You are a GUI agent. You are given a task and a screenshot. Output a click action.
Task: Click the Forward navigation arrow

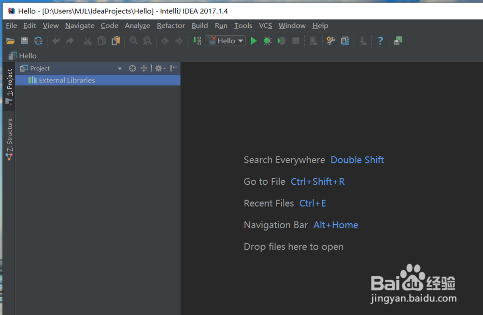179,41
